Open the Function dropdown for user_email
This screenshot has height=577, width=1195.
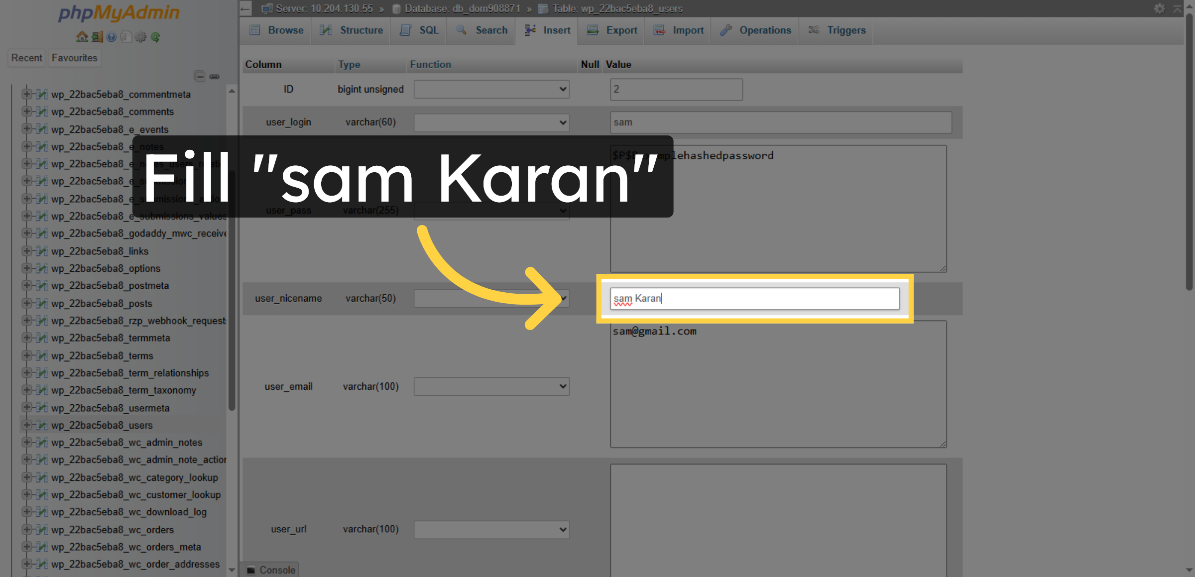click(x=491, y=386)
